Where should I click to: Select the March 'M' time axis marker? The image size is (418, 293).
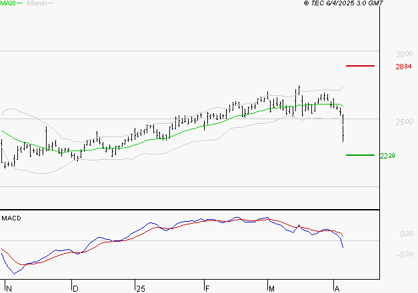272,288
